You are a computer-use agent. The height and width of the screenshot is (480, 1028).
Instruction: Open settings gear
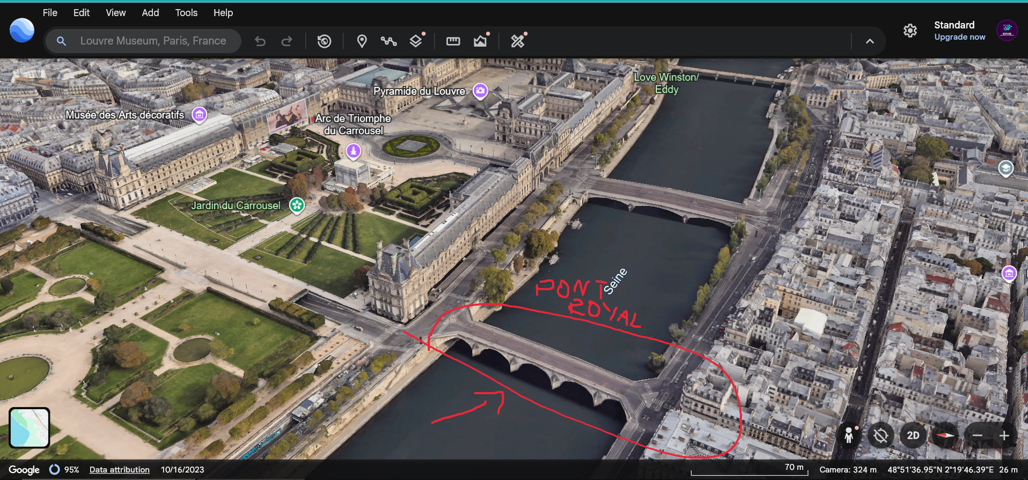(x=910, y=31)
